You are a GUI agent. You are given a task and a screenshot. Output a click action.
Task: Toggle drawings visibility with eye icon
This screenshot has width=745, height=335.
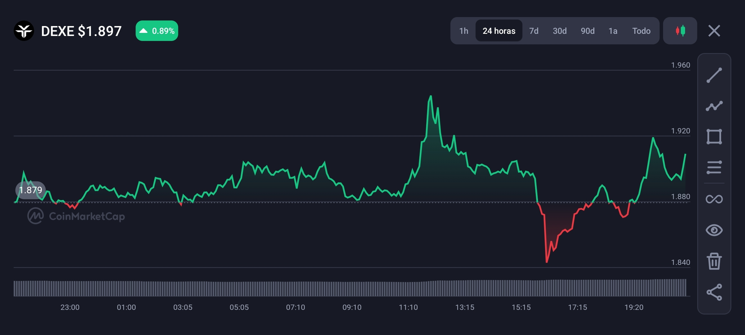click(714, 230)
